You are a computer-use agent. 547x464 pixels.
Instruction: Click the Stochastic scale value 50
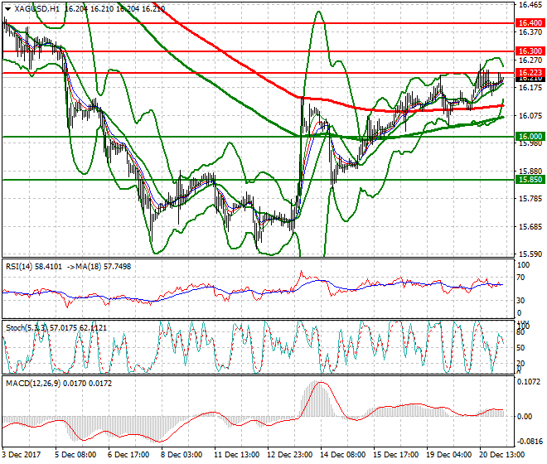pyautogui.click(x=520, y=348)
